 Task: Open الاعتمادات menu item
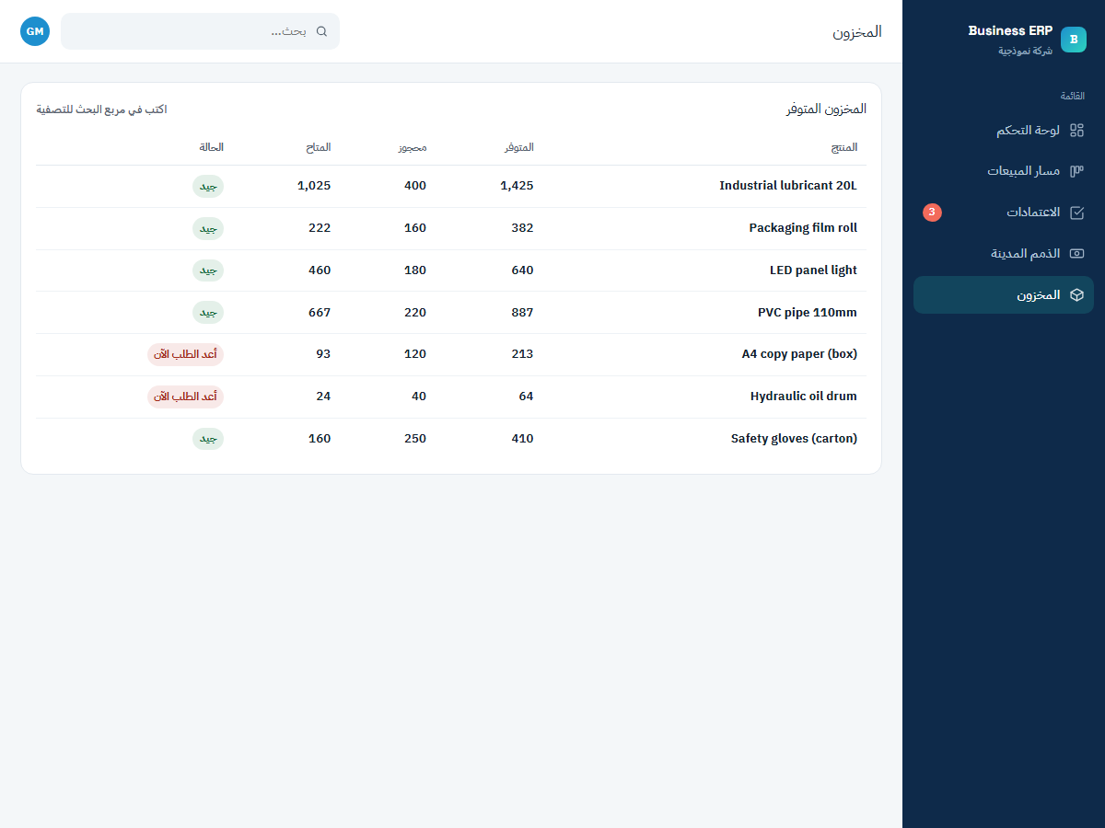[x=1004, y=213]
